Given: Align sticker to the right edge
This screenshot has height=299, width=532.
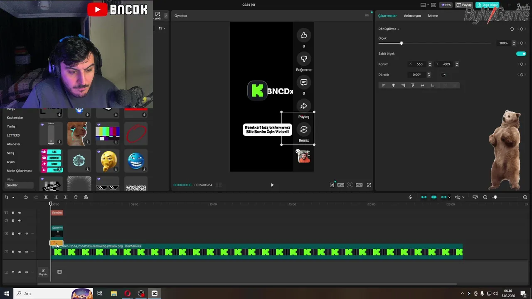Looking at the screenshot, I should click(x=403, y=85).
